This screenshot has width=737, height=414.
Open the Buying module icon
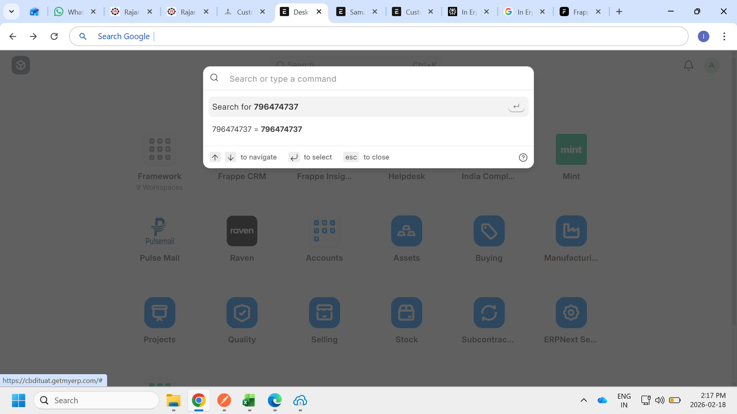[489, 231]
